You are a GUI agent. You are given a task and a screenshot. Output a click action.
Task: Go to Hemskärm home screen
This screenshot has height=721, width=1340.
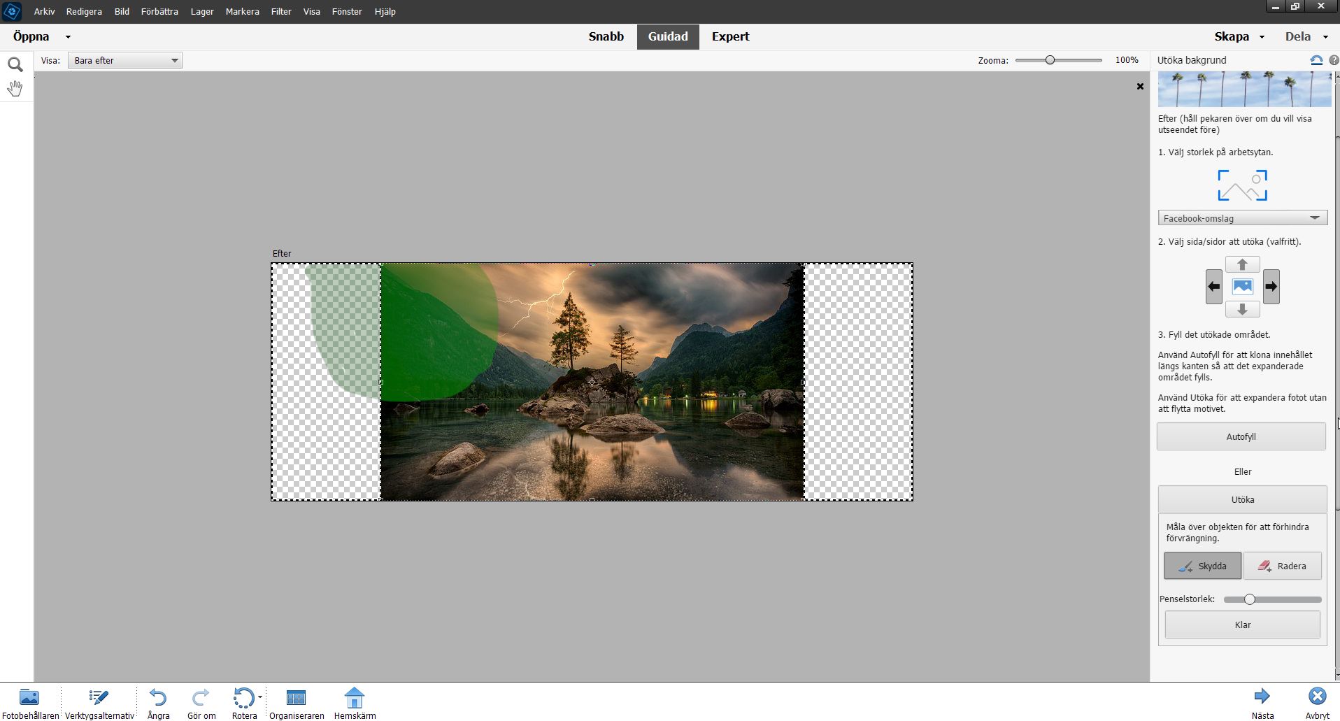(x=355, y=704)
